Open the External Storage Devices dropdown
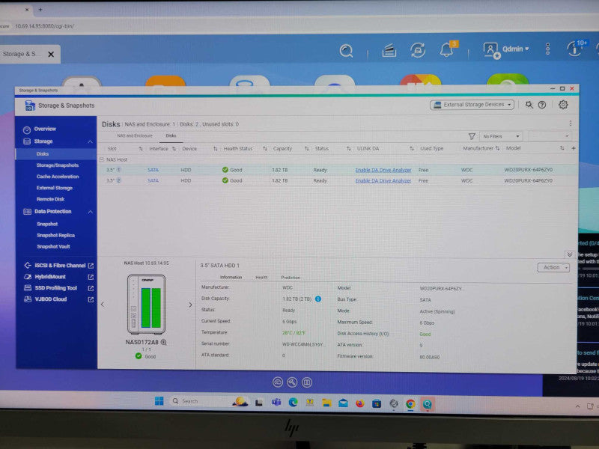Screen dimensions: 599x449 pos(472,105)
